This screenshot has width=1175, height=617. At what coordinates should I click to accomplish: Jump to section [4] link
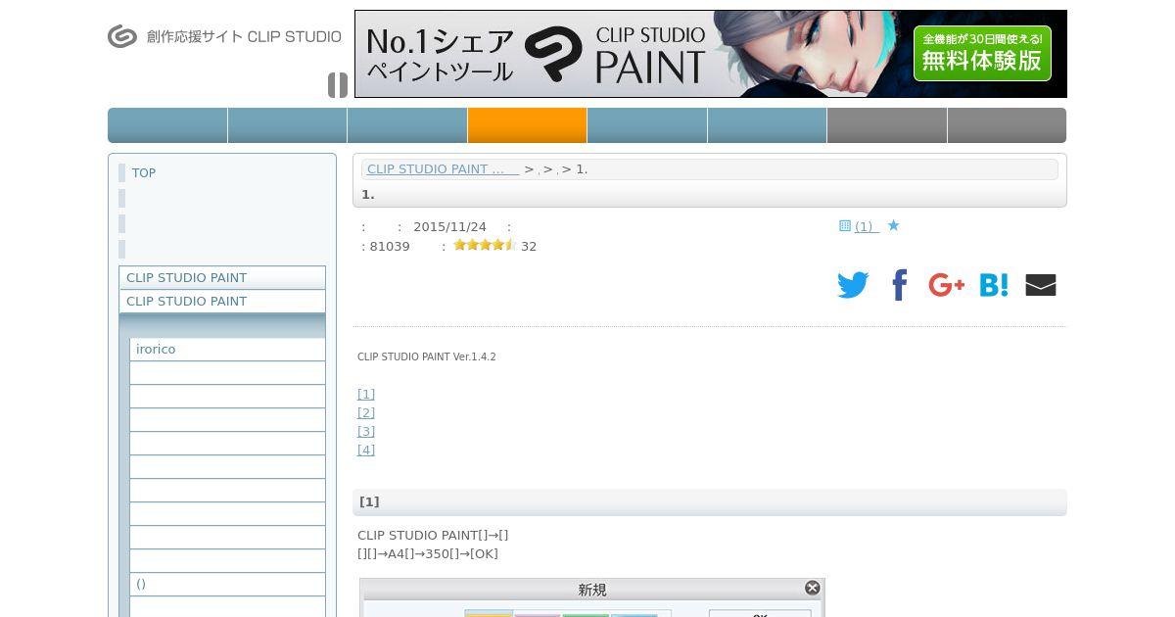[366, 450]
